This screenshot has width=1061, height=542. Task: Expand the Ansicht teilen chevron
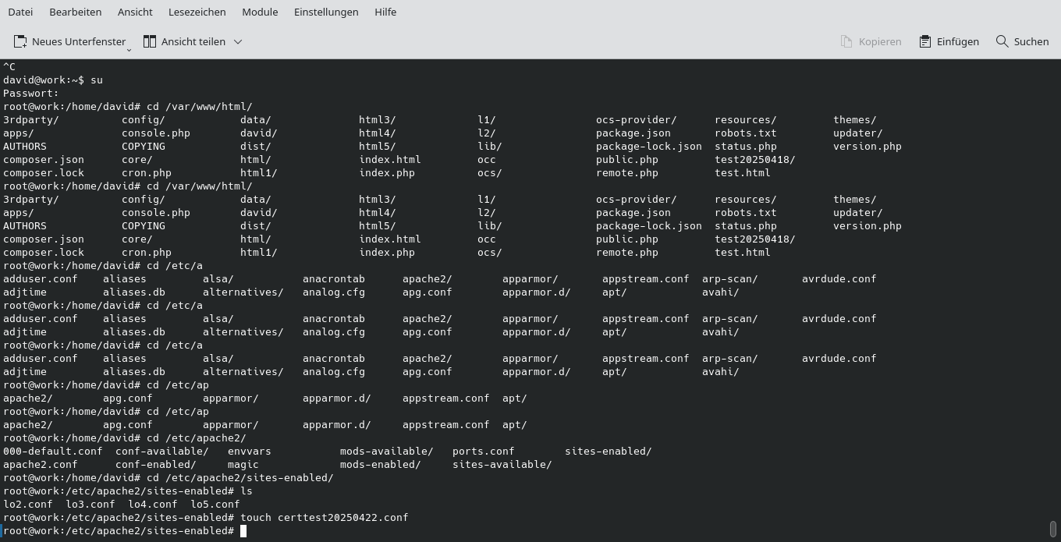[x=237, y=41]
